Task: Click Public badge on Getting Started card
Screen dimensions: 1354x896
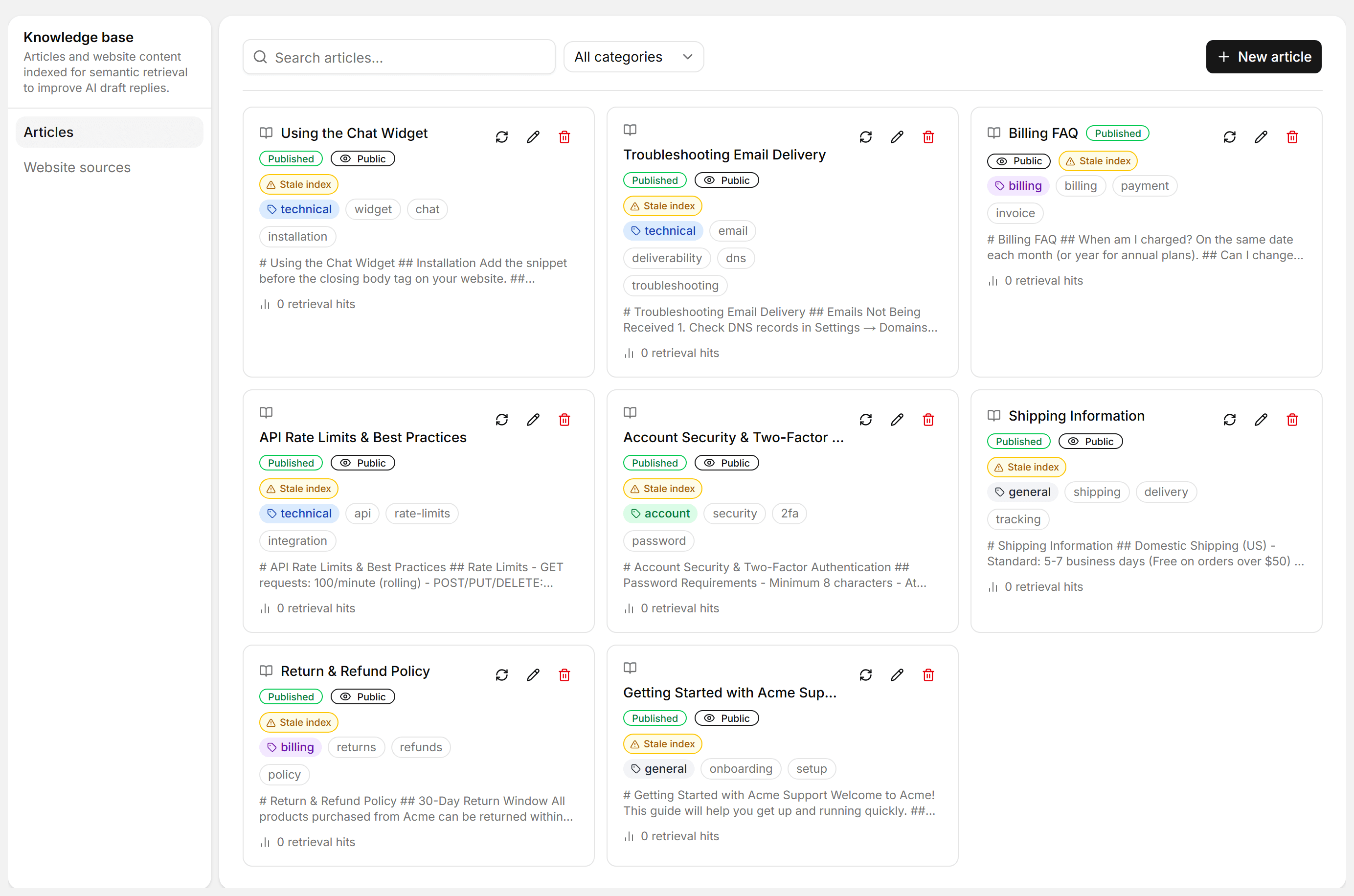Action: [x=727, y=718]
